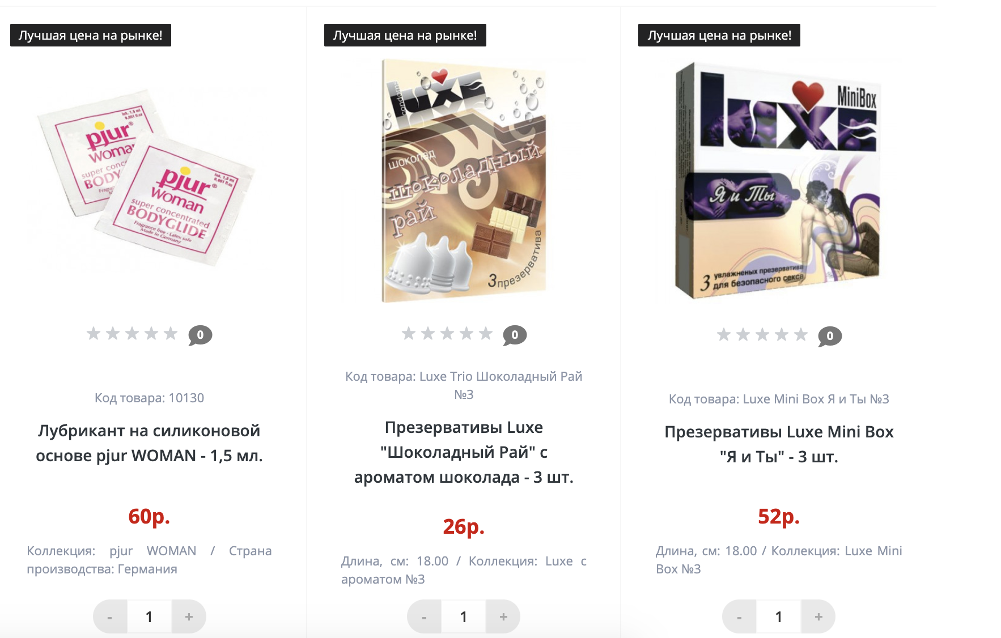Viewport: 1001px width, 638px height.
Task: Open Презервативы Luxe "Шоколадный Рай" title link
Action: coord(464,452)
